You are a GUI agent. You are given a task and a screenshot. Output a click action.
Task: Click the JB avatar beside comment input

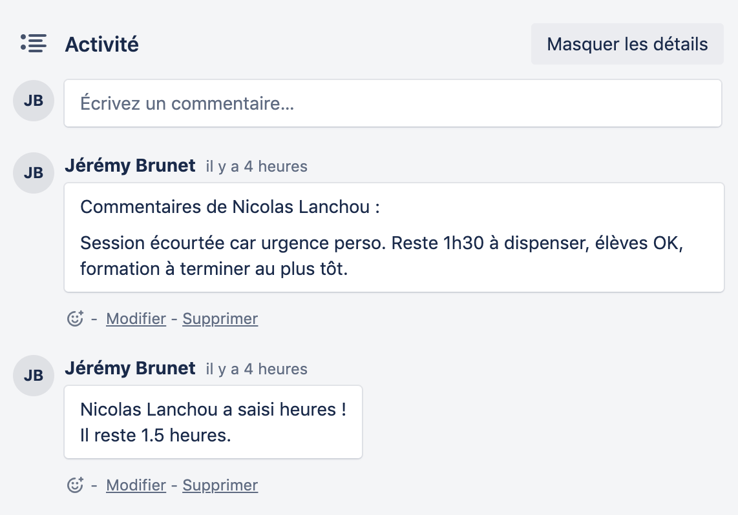[34, 101]
